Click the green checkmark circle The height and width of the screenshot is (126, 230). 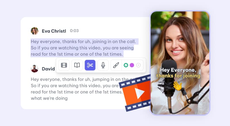(x=126, y=65)
